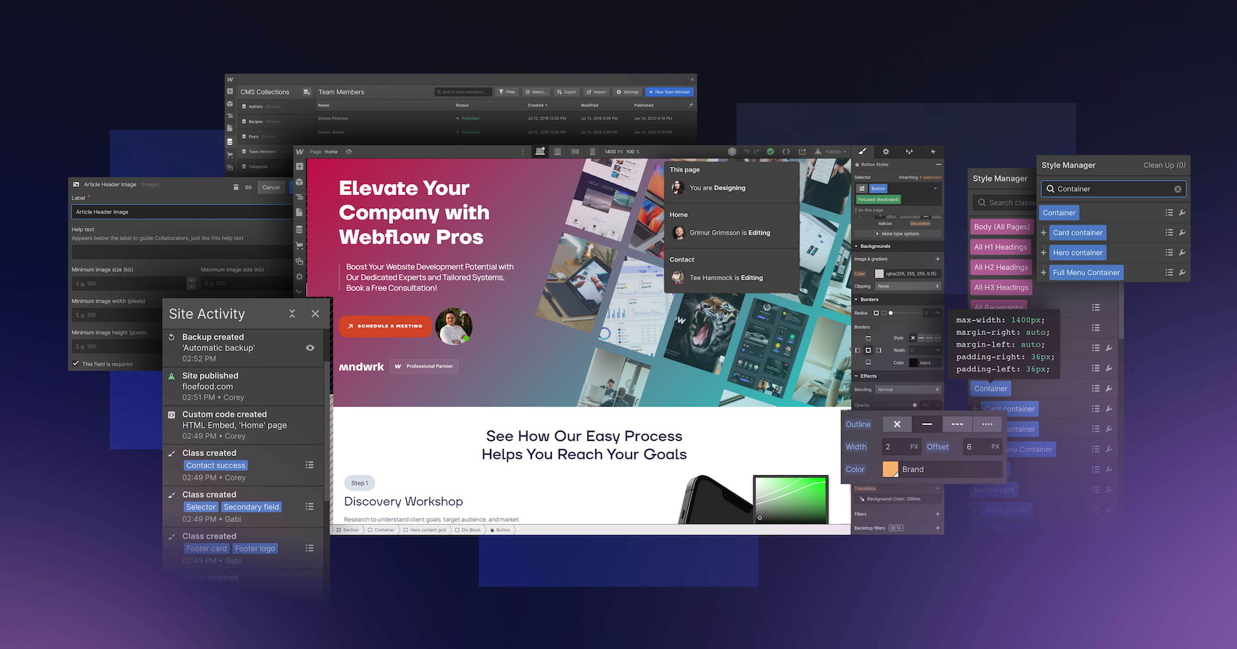Click the wrench icon for Hero container
Screen dimensions: 1237x649
pyautogui.click(x=1182, y=253)
